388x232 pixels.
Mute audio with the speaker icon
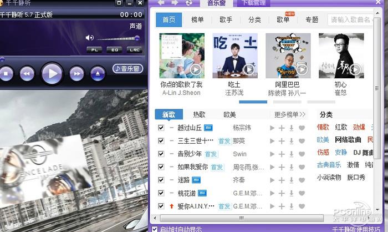click(90, 38)
